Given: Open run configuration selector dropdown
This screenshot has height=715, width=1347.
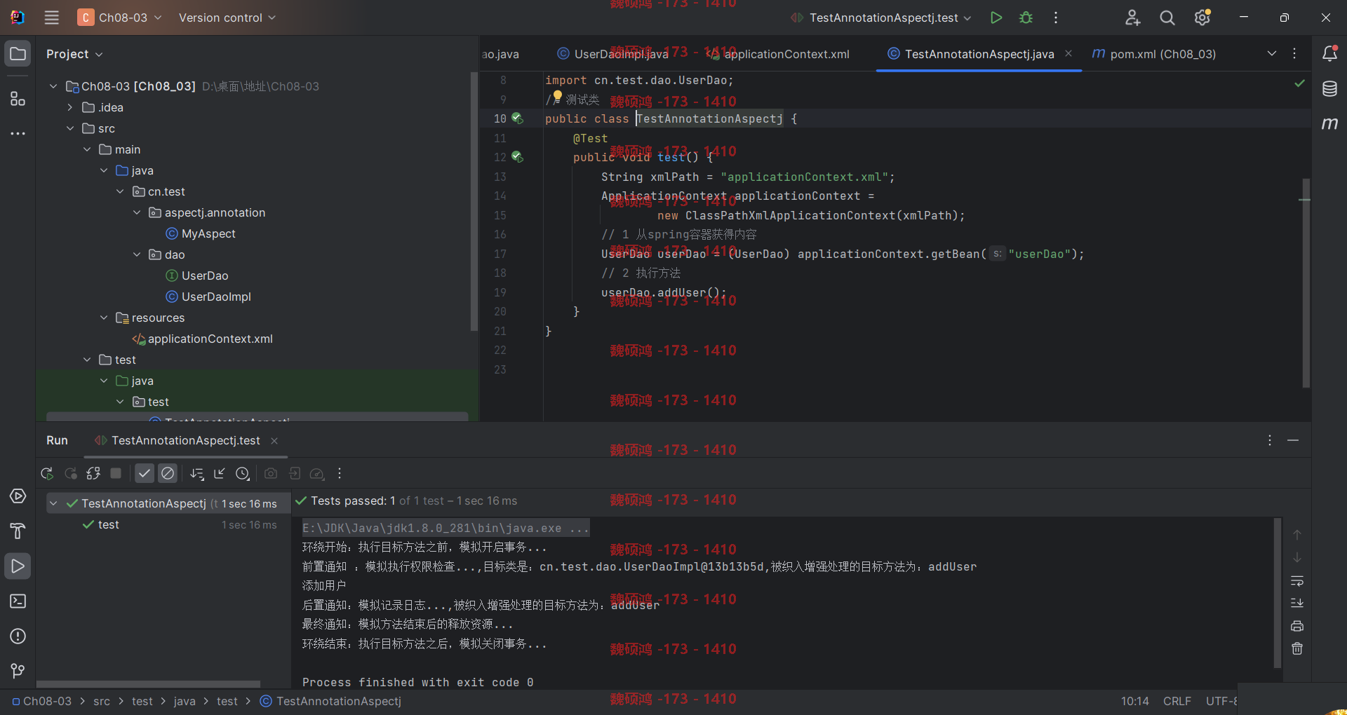Looking at the screenshot, I should [880, 18].
